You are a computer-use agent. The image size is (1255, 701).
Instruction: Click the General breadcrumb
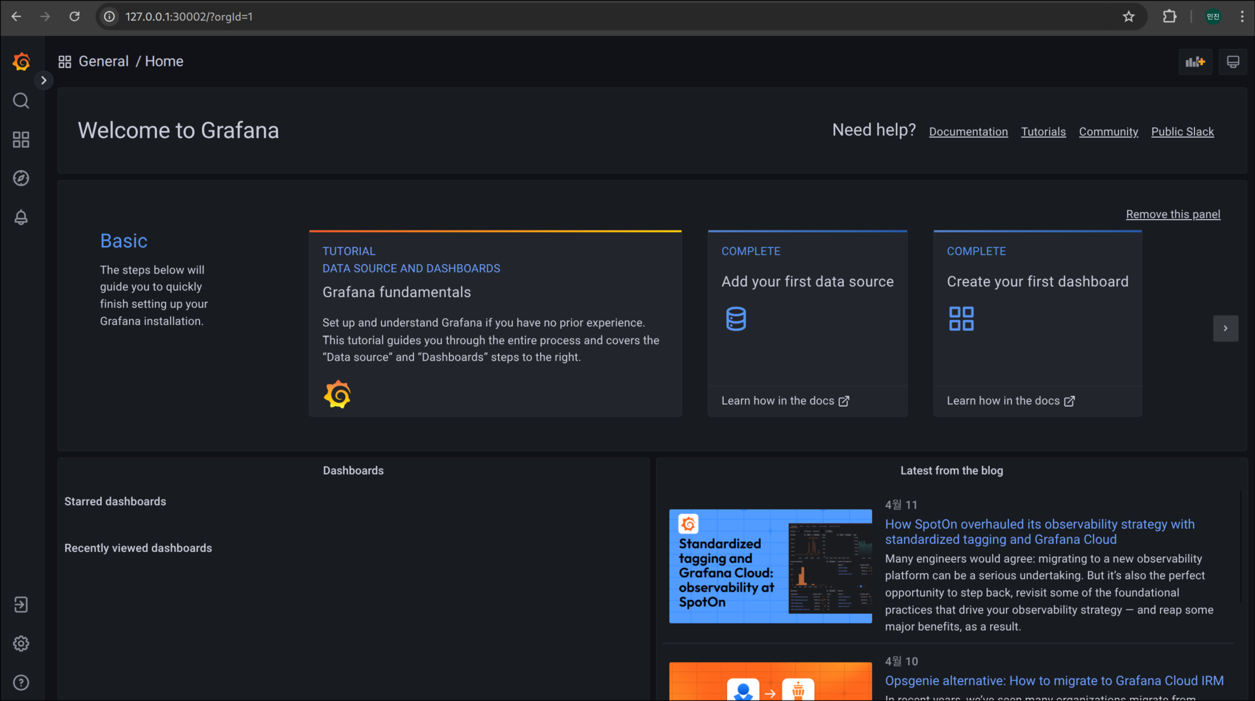coord(103,61)
